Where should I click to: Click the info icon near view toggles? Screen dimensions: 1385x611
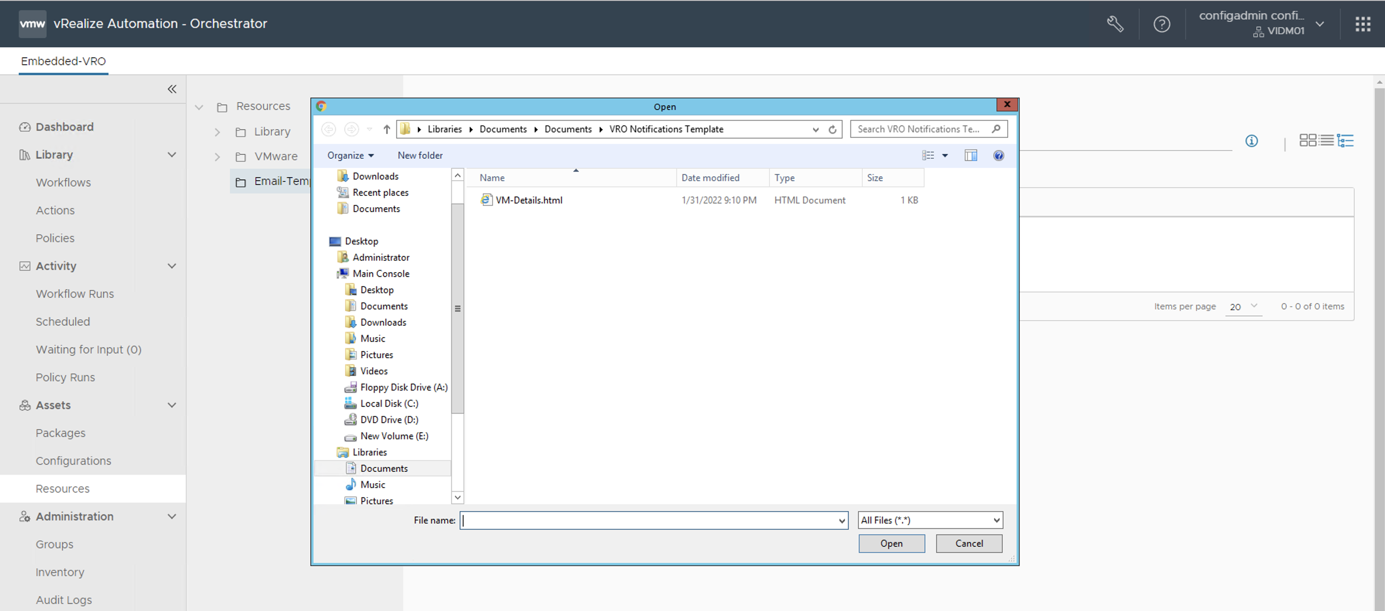pyautogui.click(x=1251, y=141)
